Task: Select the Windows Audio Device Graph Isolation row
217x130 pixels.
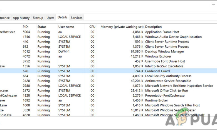Action: (x=173, y=37)
